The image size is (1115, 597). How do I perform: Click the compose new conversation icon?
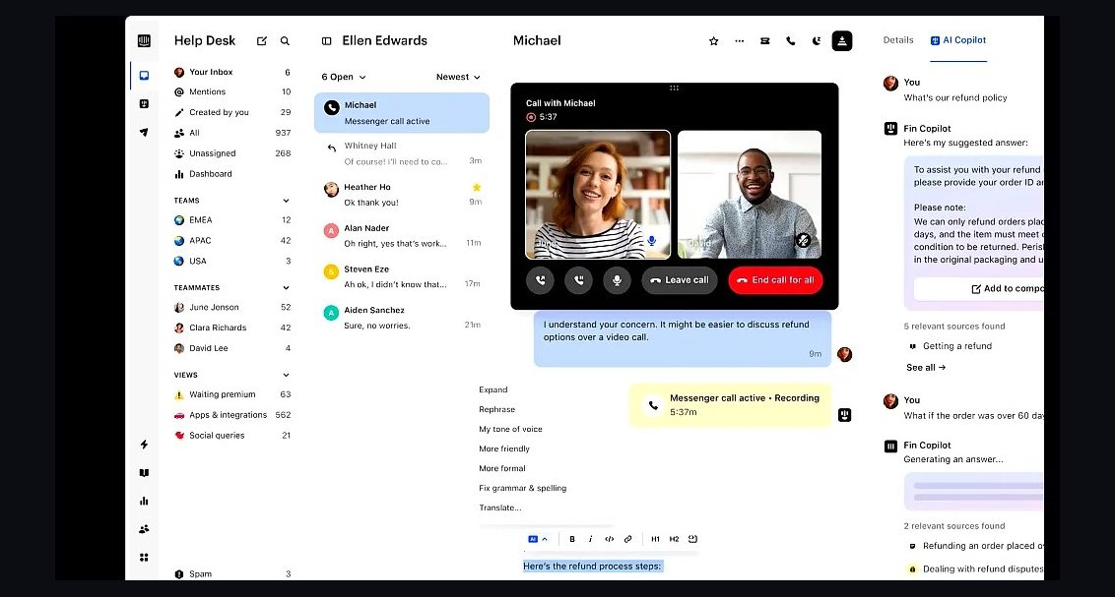point(262,41)
